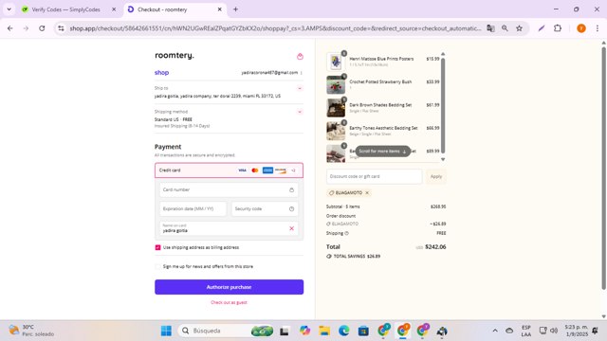This screenshot has width=607, height=341.
Task: Click the Shipping info help icon
Action: pyautogui.click(x=346, y=233)
